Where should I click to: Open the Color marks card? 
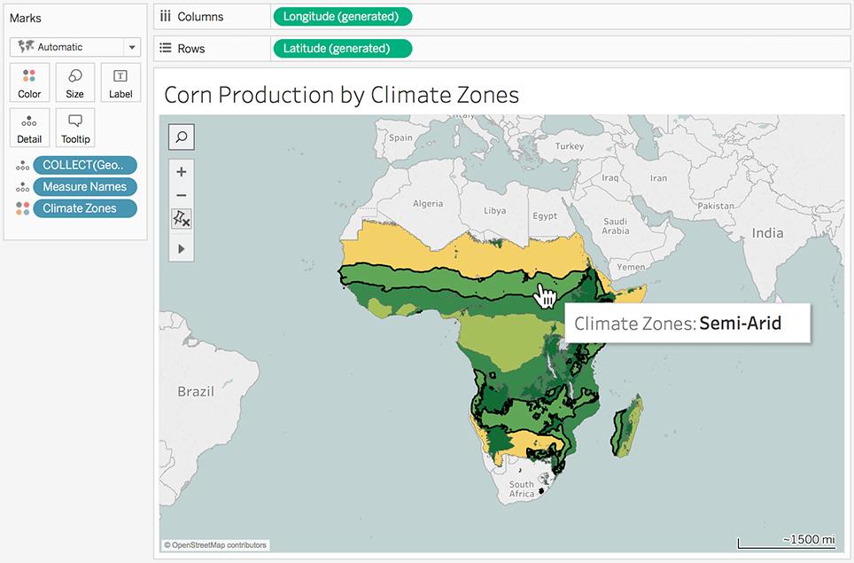click(x=29, y=83)
